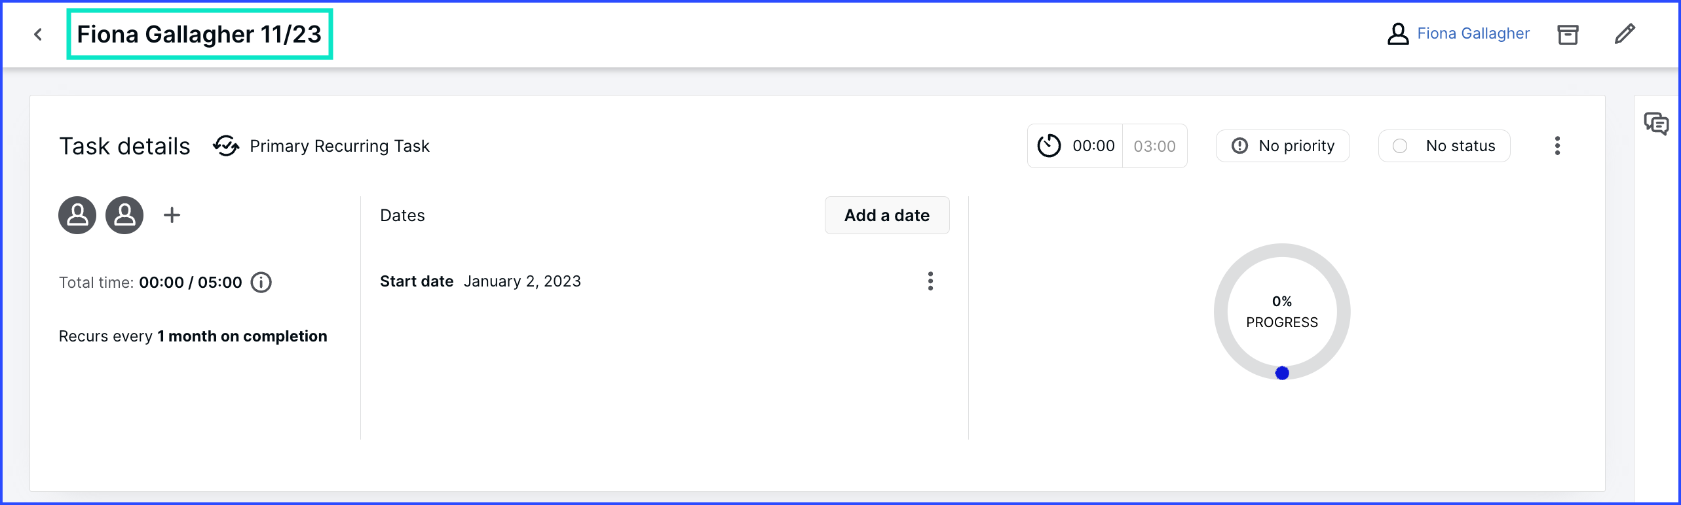Add an assignee with the plus icon
Viewport: 1681px width, 505px height.
(172, 215)
